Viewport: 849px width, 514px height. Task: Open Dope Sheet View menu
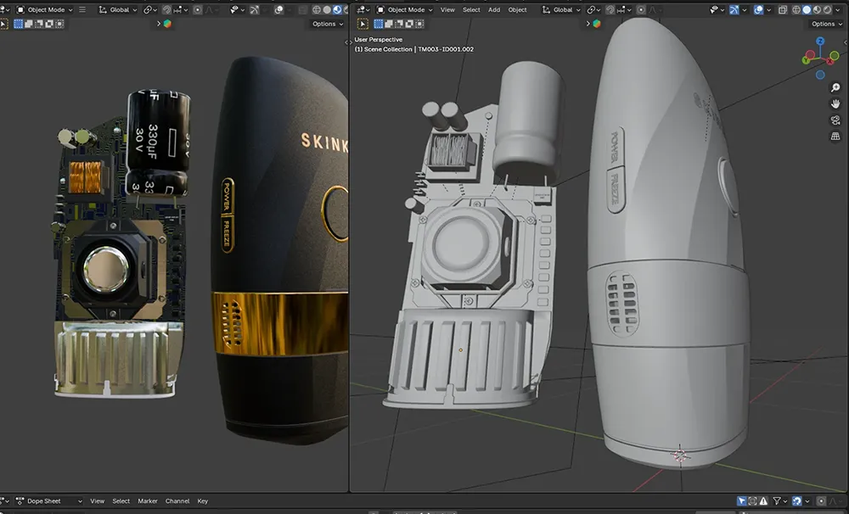98,501
